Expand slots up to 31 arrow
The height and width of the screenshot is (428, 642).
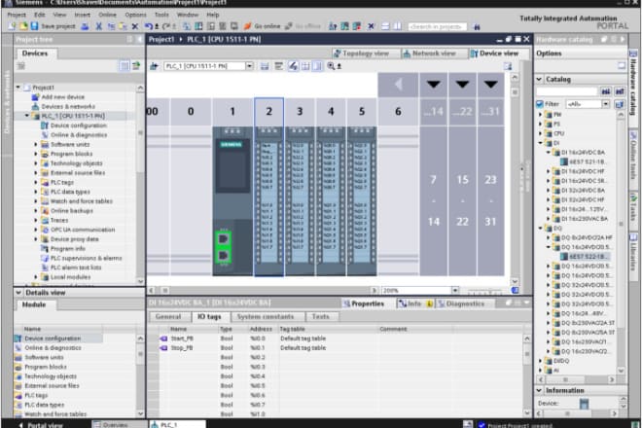pos(490,85)
